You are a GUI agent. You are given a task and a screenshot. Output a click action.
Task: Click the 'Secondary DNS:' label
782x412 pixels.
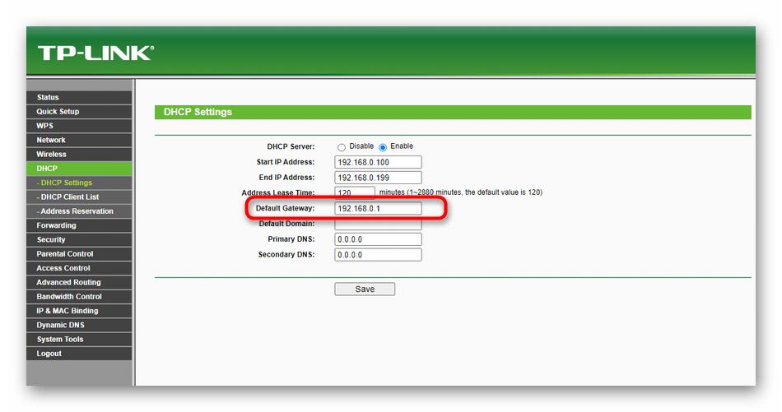[x=286, y=255]
